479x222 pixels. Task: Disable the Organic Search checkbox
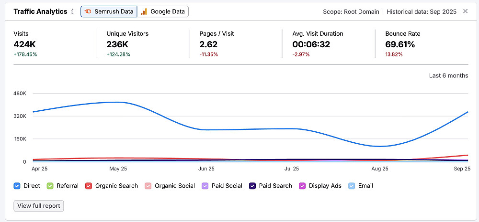coord(89,186)
